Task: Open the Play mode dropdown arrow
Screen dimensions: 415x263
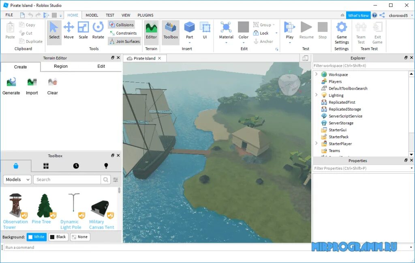Action: tap(290, 43)
